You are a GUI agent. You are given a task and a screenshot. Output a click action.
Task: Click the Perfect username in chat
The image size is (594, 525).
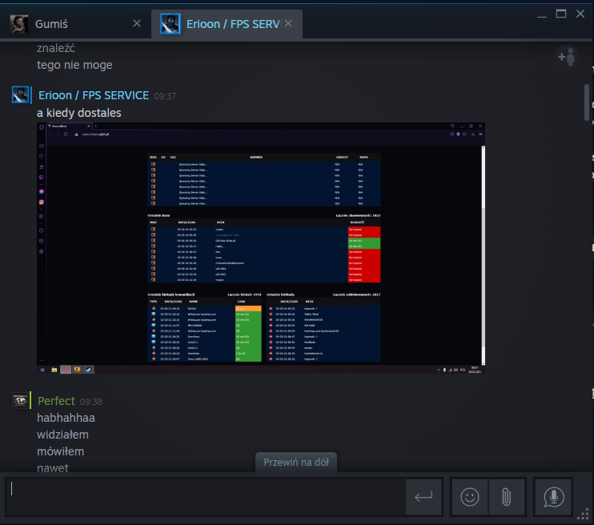(x=56, y=401)
